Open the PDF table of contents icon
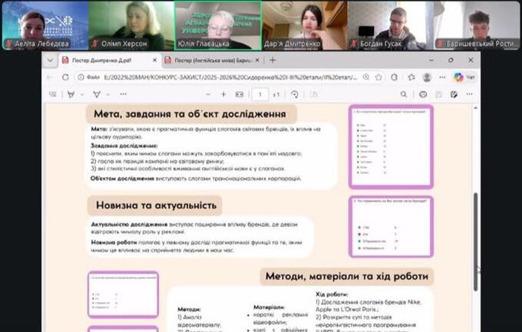The image size is (522, 332). point(52,94)
